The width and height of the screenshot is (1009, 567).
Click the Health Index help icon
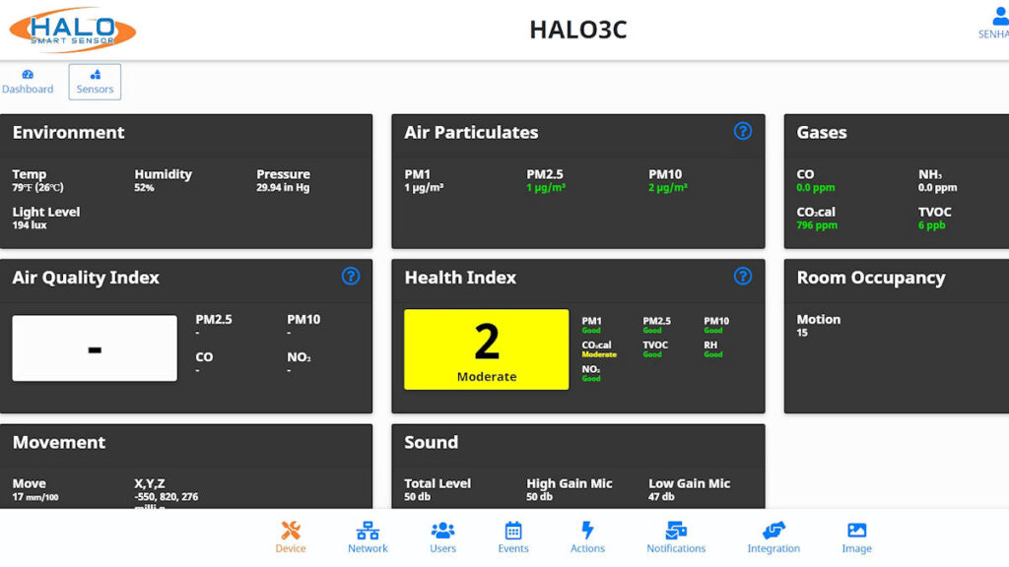coord(743,277)
